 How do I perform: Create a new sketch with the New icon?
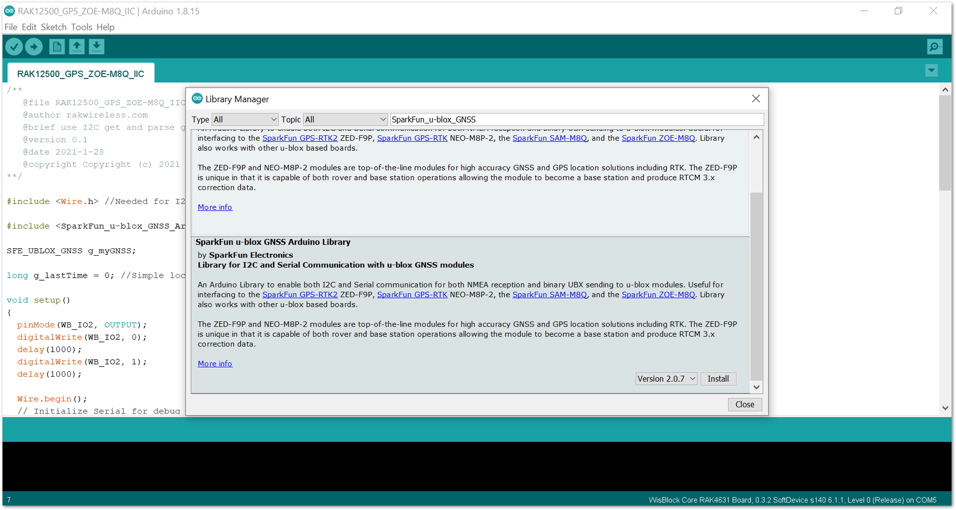pyautogui.click(x=57, y=47)
